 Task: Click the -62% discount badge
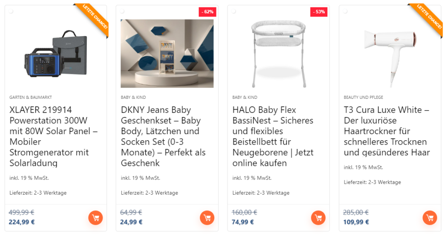206,12
